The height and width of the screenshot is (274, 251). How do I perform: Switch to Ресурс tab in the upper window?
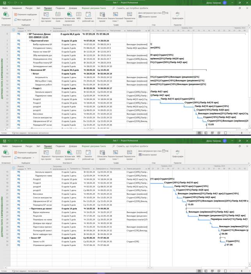(29, 8)
